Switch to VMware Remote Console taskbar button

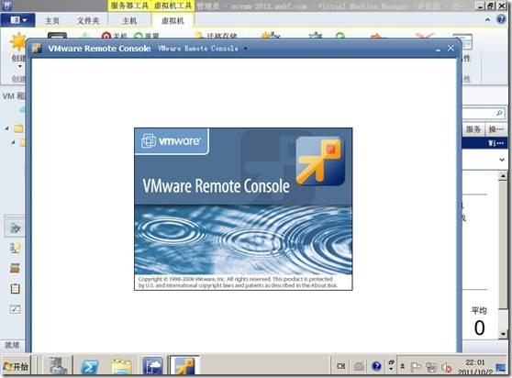coord(184,365)
